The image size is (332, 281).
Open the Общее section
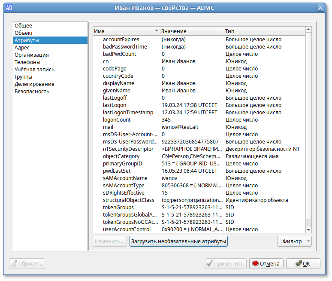click(23, 26)
